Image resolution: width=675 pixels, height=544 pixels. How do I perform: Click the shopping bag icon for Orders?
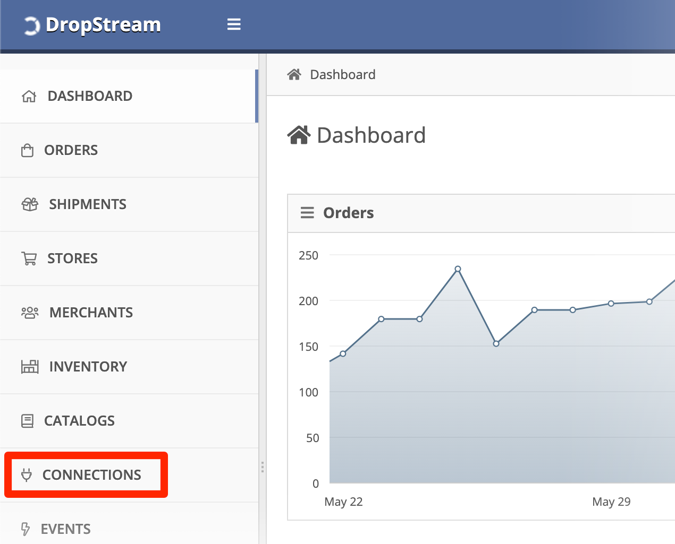pos(27,151)
